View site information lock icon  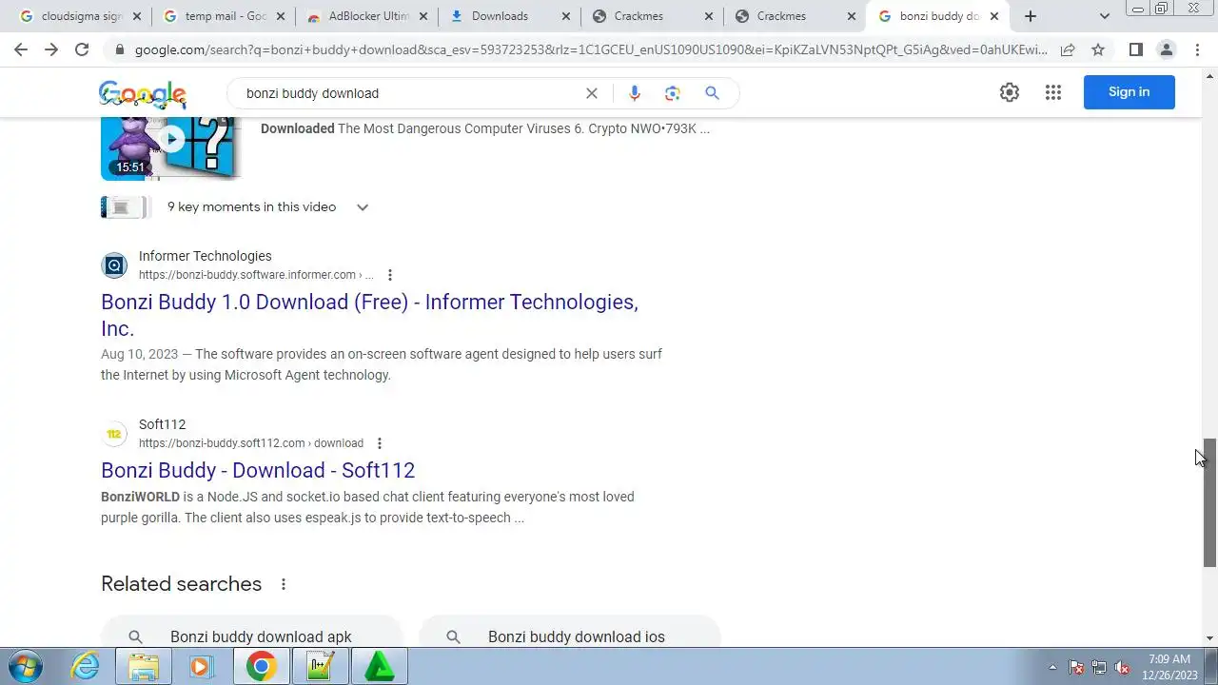pyautogui.click(x=119, y=49)
